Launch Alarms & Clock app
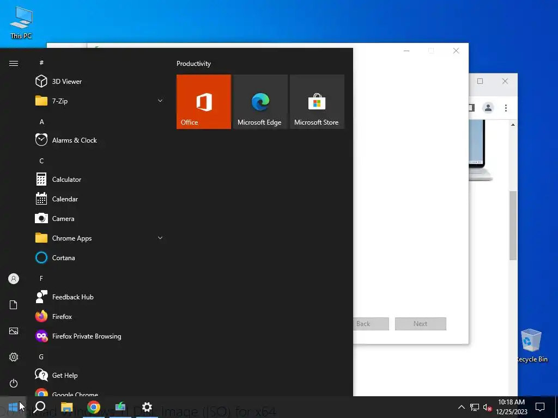 pyautogui.click(x=100, y=140)
